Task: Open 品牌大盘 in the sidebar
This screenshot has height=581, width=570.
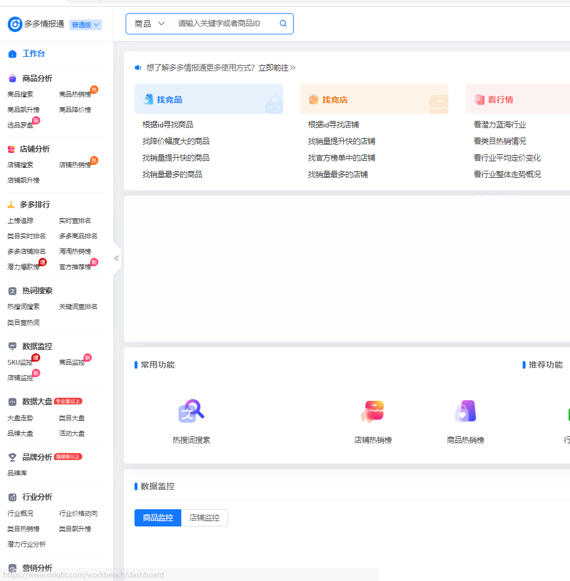Action: point(20,433)
